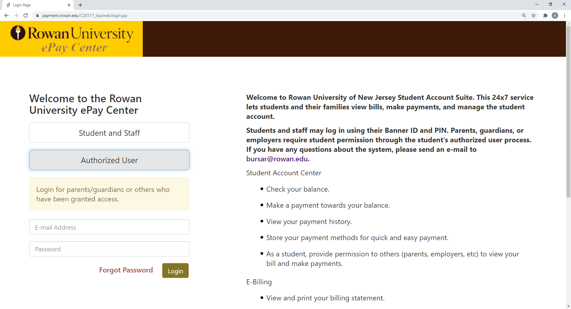Click the Rowan University ePay Center logo
Viewport: 571px width, 309px height.
click(x=71, y=39)
